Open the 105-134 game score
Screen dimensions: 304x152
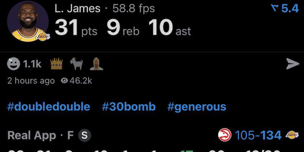click(x=258, y=135)
